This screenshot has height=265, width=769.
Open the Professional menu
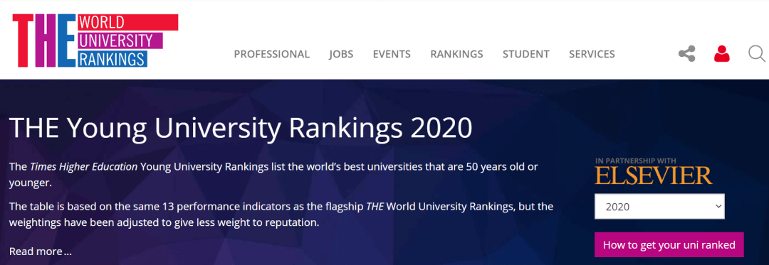(x=272, y=54)
